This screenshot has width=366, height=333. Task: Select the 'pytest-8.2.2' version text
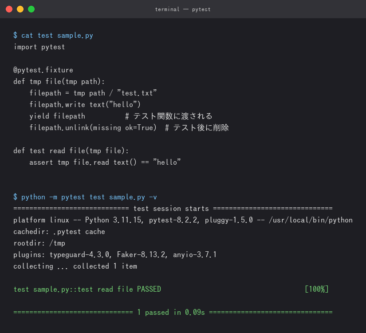tap(173, 220)
